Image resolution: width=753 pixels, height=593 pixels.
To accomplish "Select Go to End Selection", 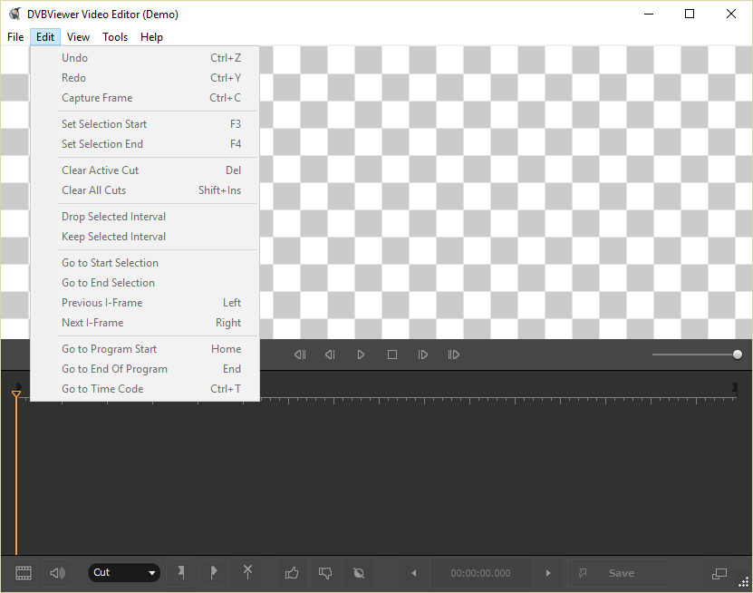I will coord(145,283).
